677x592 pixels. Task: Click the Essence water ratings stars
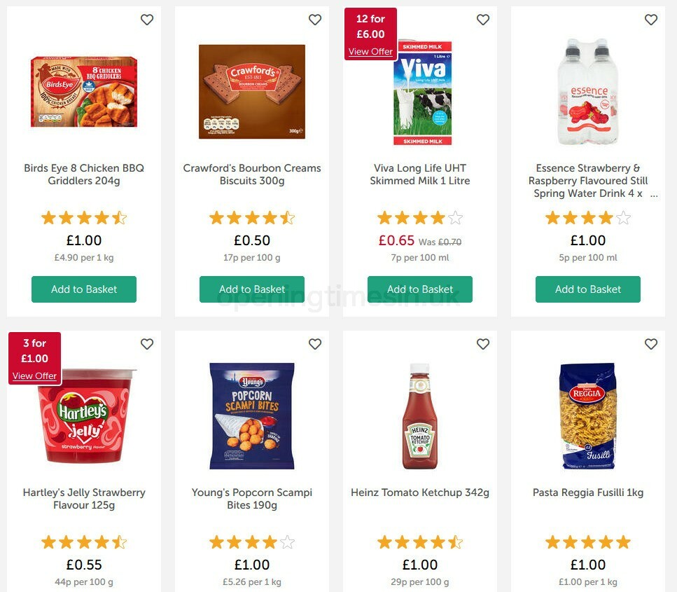(588, 218)
